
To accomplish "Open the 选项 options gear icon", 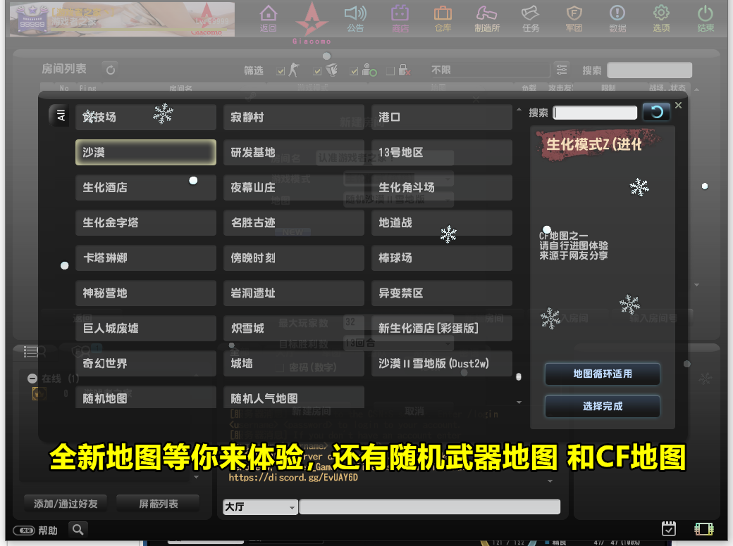I will coord(662,19).
